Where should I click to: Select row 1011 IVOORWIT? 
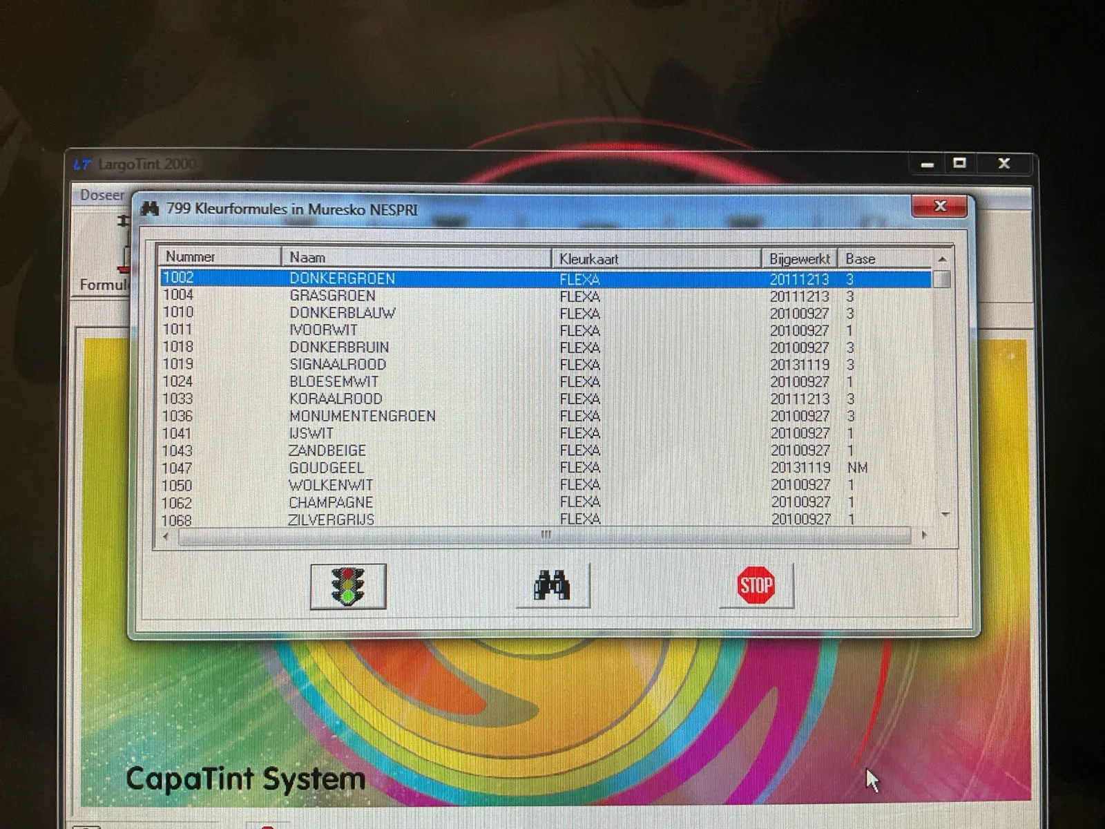pyautogui.click(x=546, y=330)
